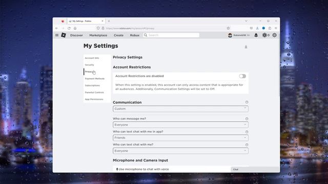Select the App Permissions settings tab

[x=97, y=99]
